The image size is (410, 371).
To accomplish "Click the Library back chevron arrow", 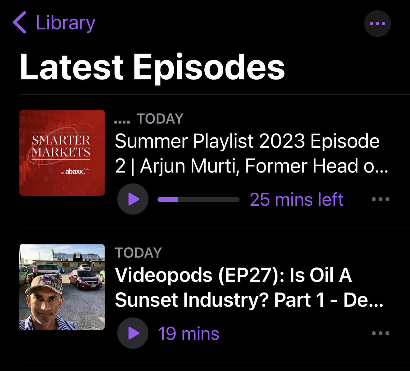I will coord(20,23).
